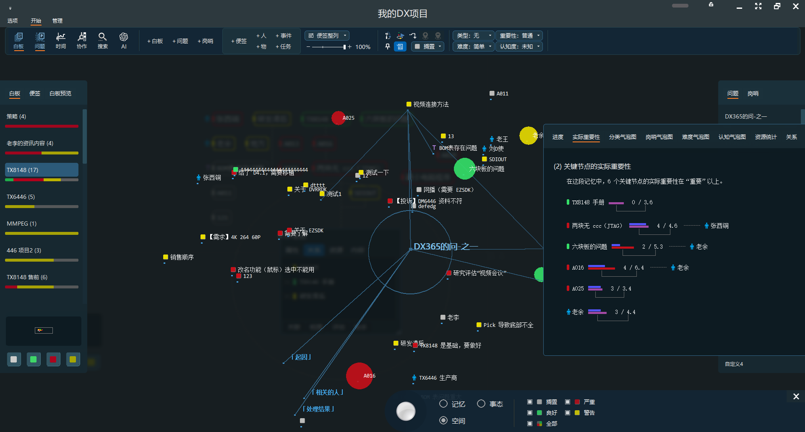
Task: Select the 事态 radio button
Action: point(481,404)
